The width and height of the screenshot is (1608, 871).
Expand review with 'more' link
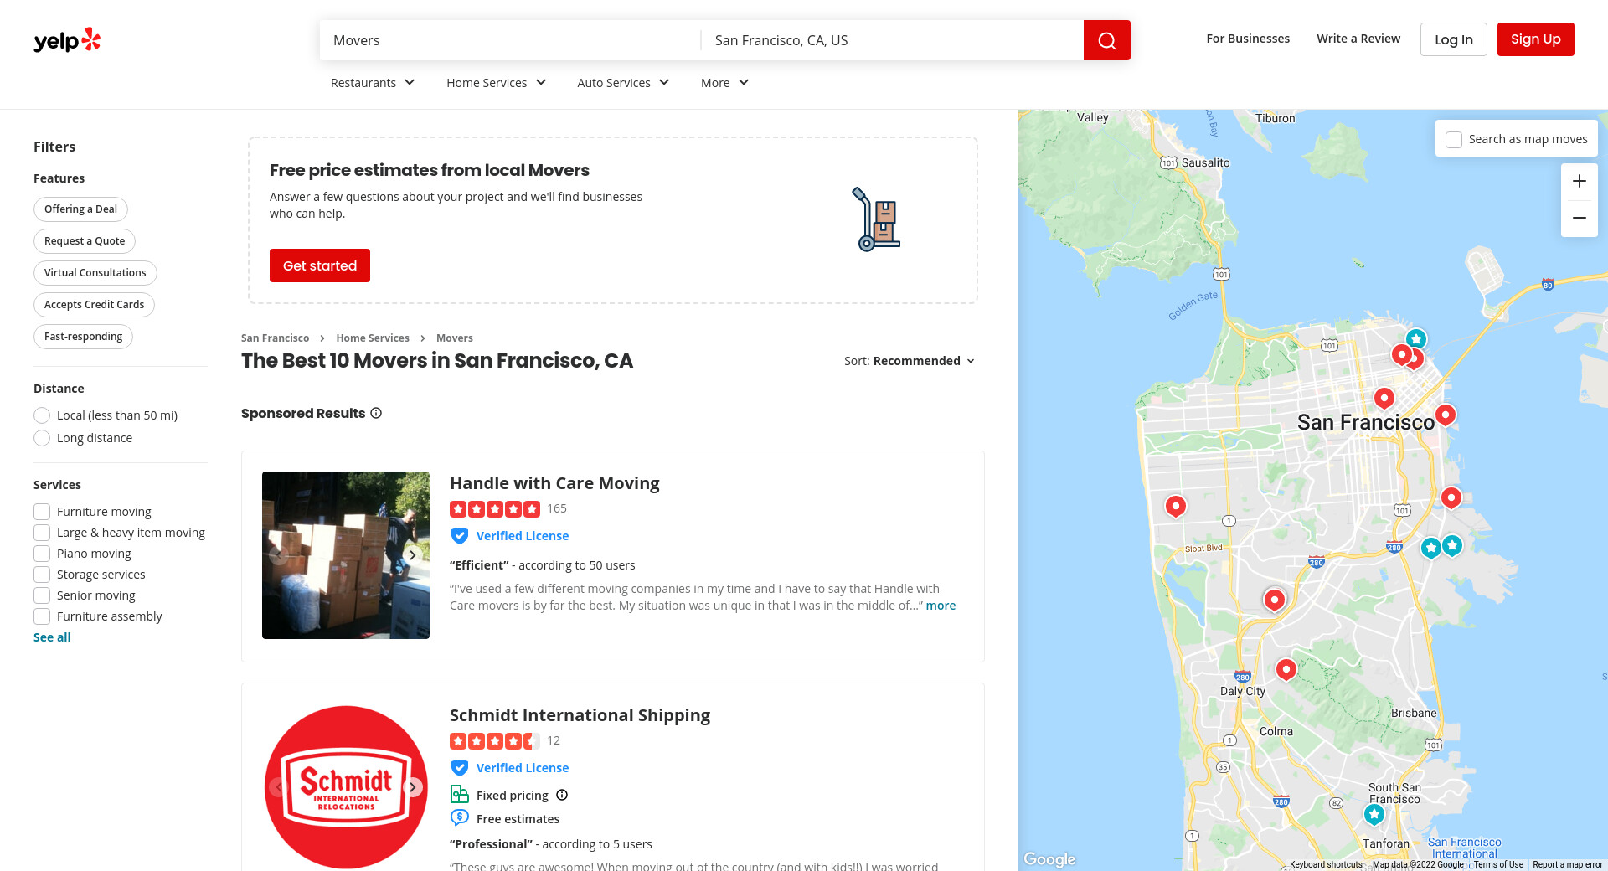click(x=941, y=606)
